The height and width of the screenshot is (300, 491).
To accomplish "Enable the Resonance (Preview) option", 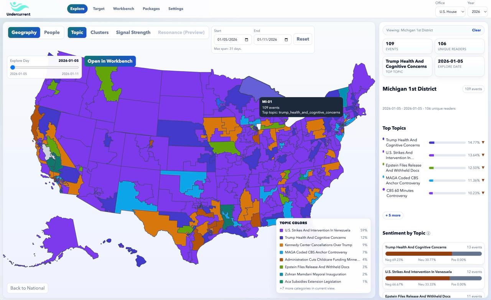I will [181, 33].
